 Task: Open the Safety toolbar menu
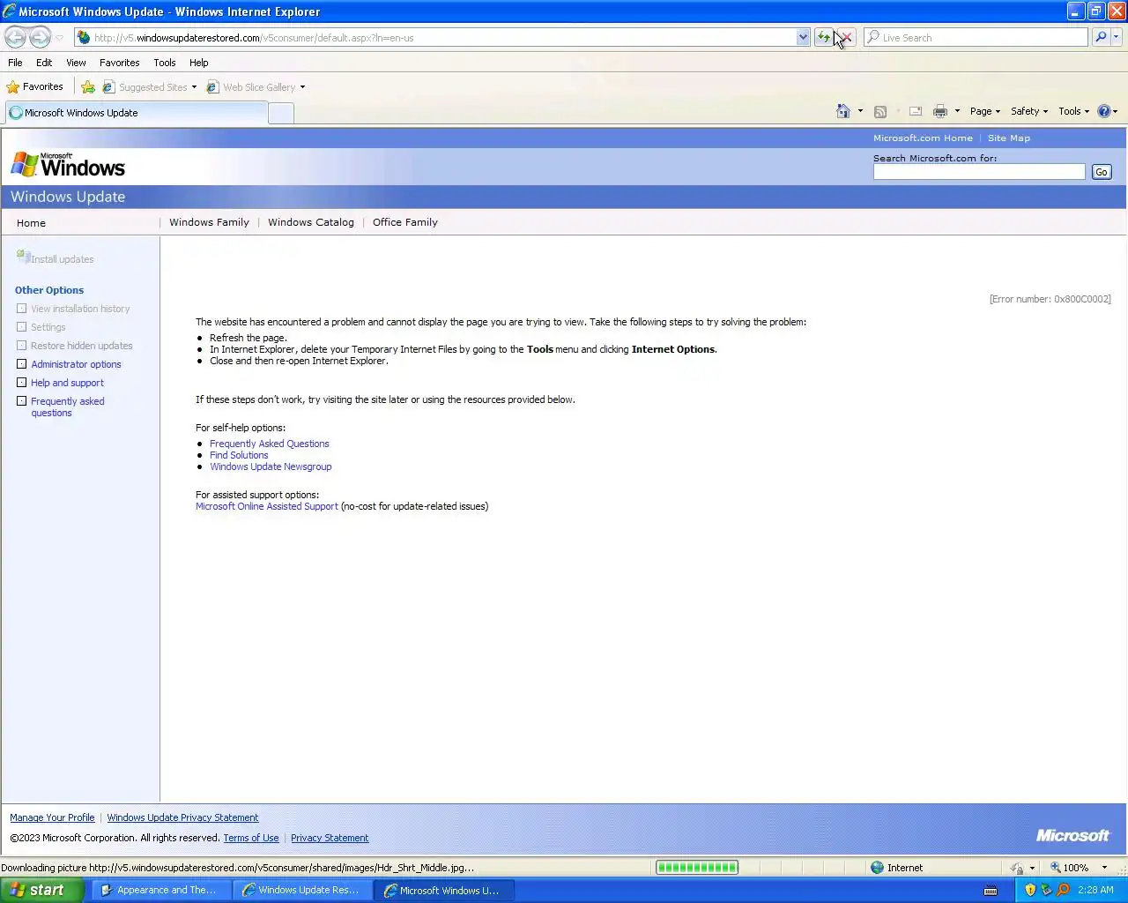click(x=1029, y=111)
